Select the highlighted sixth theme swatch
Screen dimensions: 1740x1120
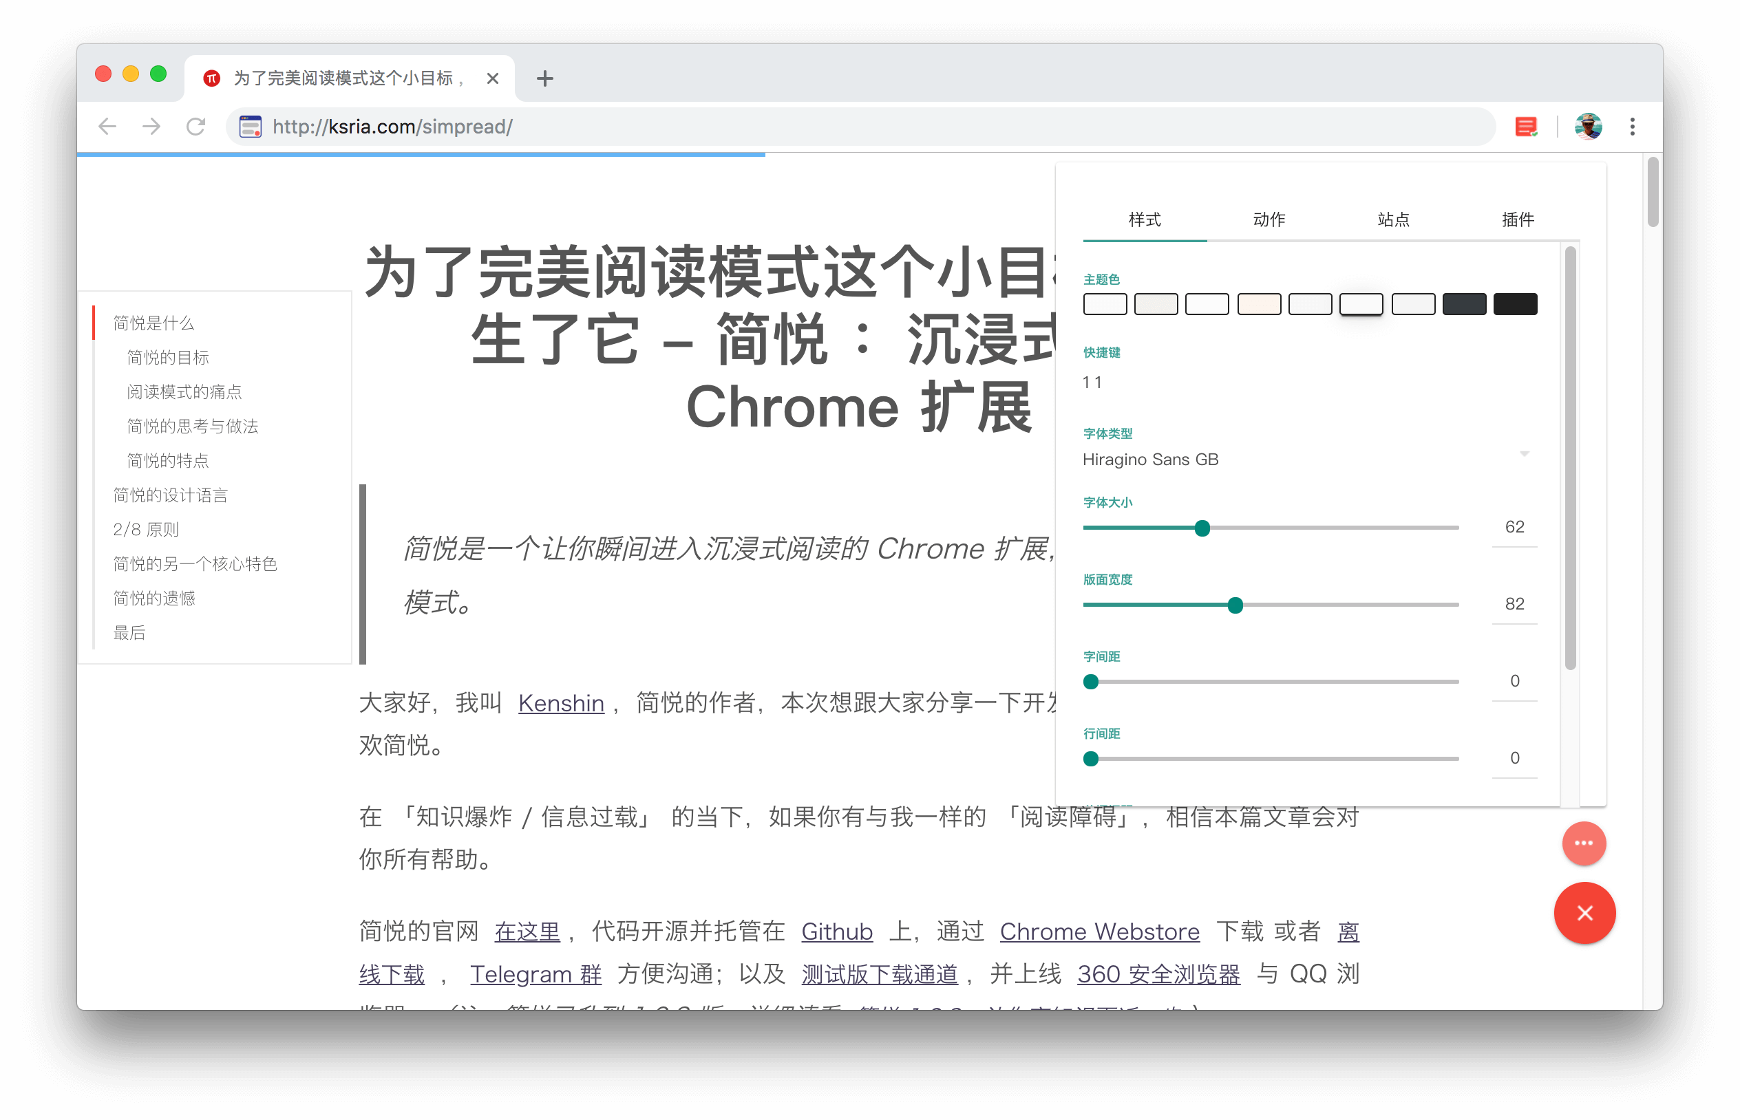click(x=1361, y=304)
